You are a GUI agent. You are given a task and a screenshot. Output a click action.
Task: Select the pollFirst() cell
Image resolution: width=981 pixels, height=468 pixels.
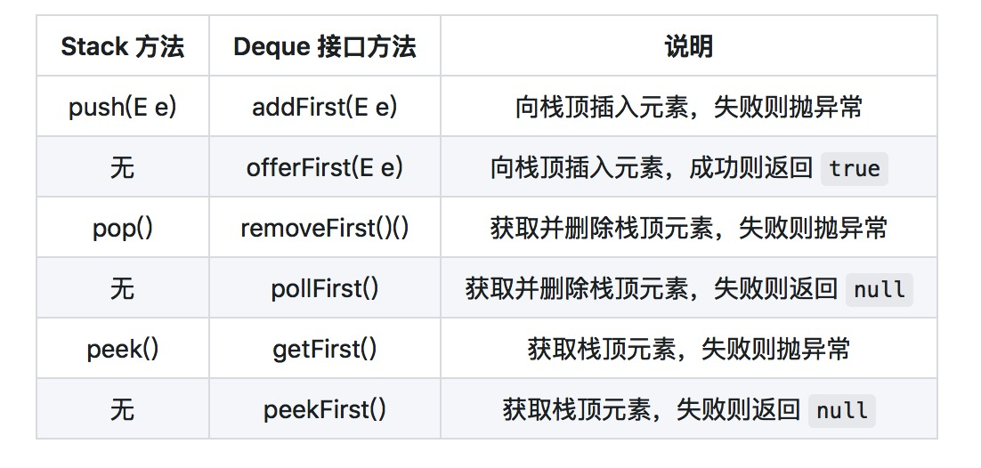pyautogui.click(x=324, y=288)
